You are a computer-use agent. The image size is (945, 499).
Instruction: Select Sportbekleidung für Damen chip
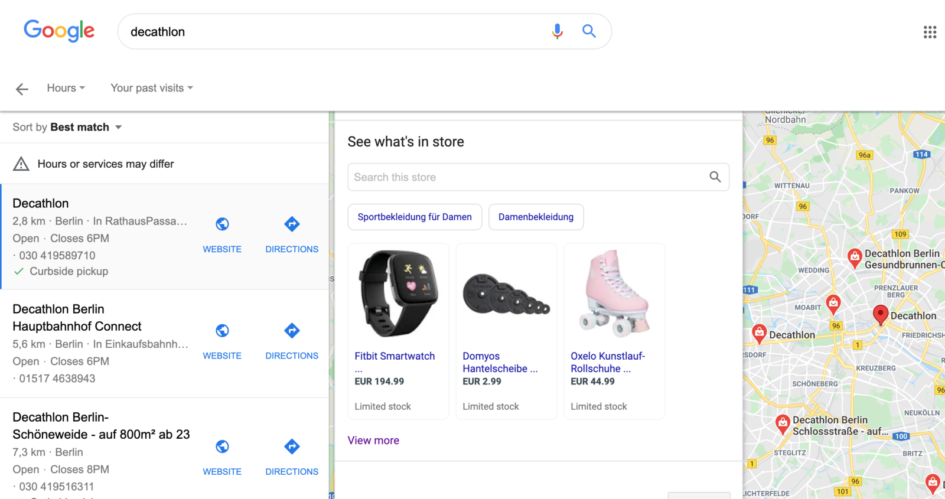pos(415,217)
